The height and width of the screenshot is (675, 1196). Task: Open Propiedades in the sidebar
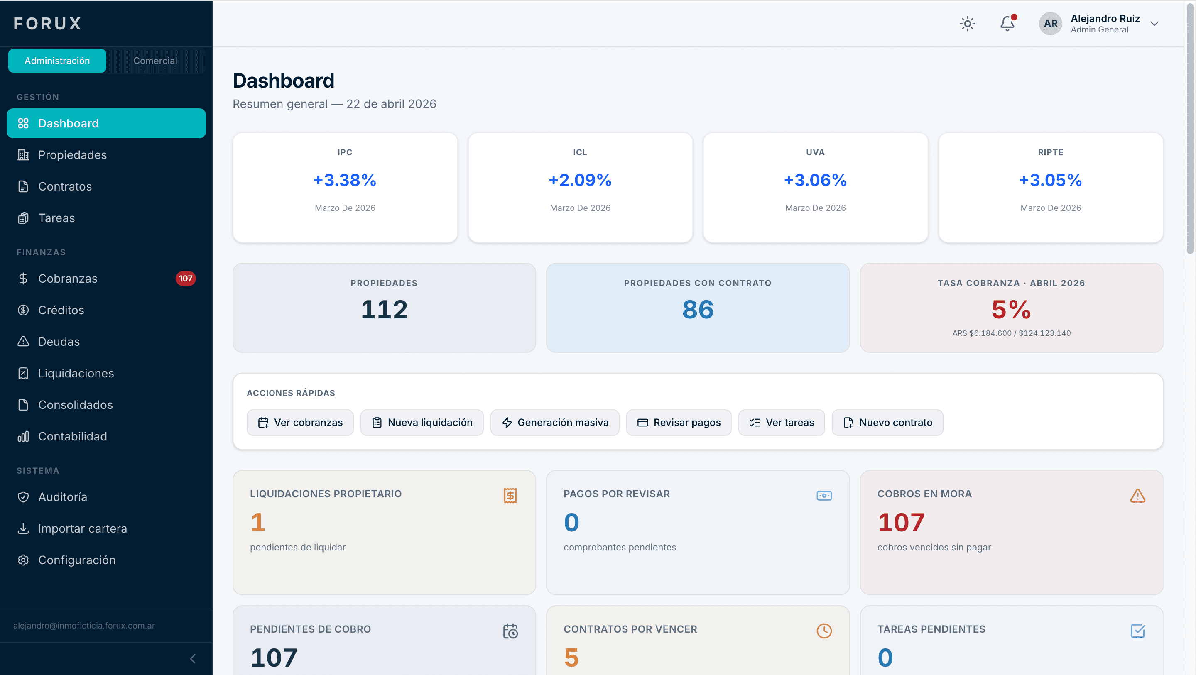(x=106, y=155)
